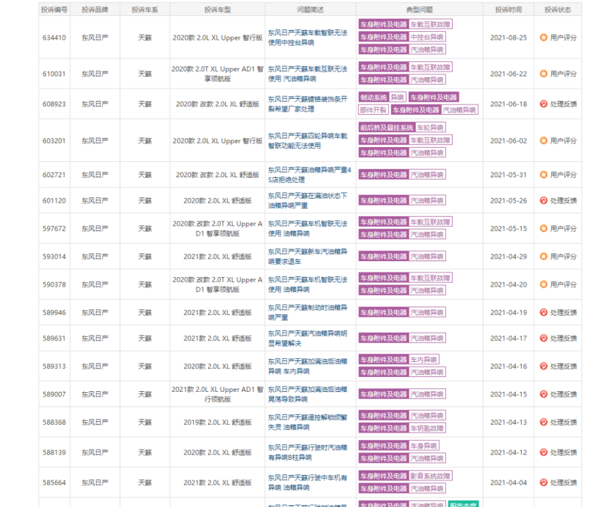Image resolution: width=614 pixels, height=507 pixels.
Task: Click the 部件开裂 tag in row 608923
Action: coord(373,110)
